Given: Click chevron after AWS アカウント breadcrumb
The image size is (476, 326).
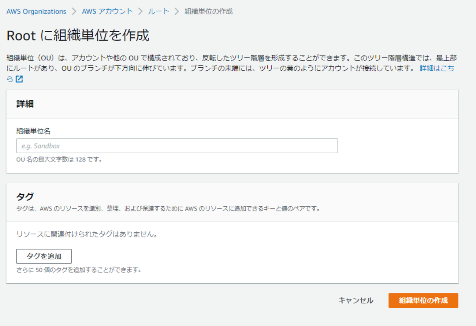Looking at the screenshot, I should pyautogui.click(x=140, y=11).
